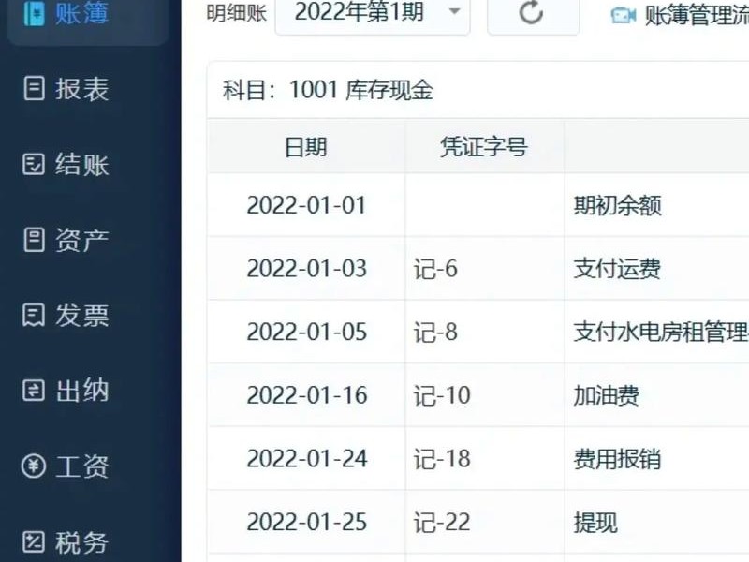Click the 税务 sidebar icon
This screenshot has height=562, width=749.
[34, 542]
